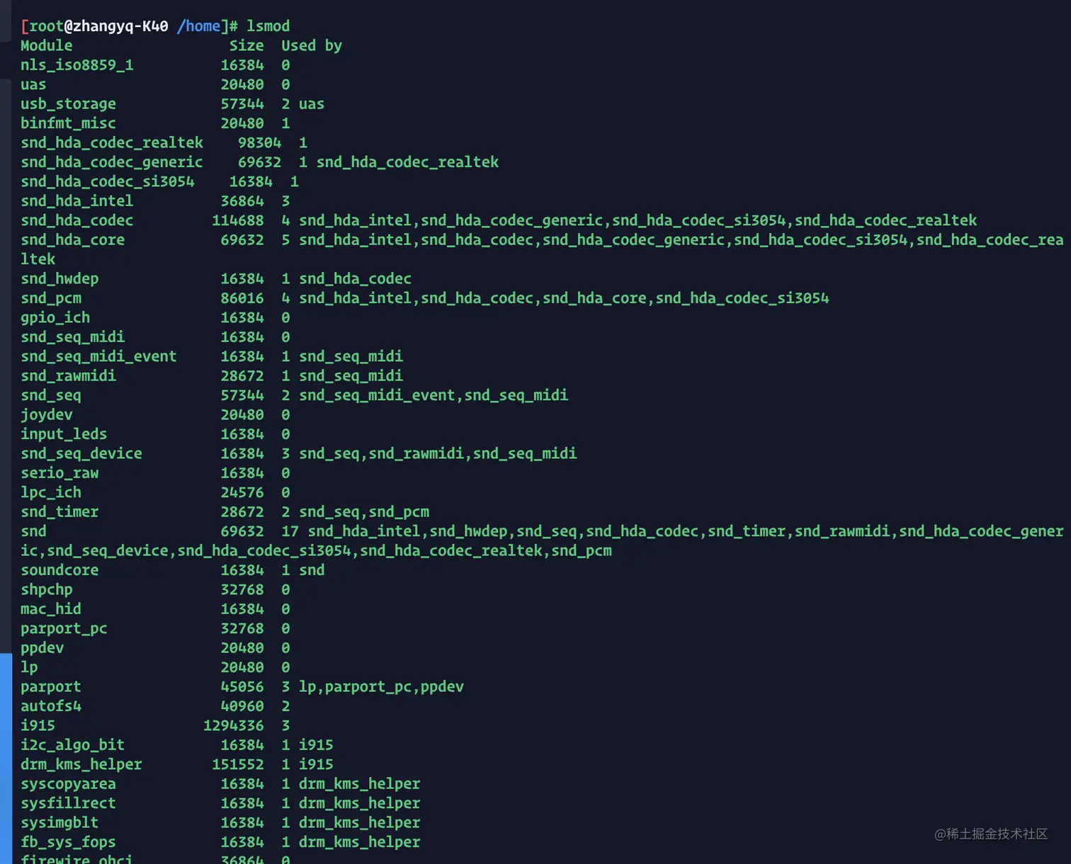Click "snd_seq,snd_pcm" in the snd_timer row
Viewport: 1071px width, 864px height.
click(364, 512)
